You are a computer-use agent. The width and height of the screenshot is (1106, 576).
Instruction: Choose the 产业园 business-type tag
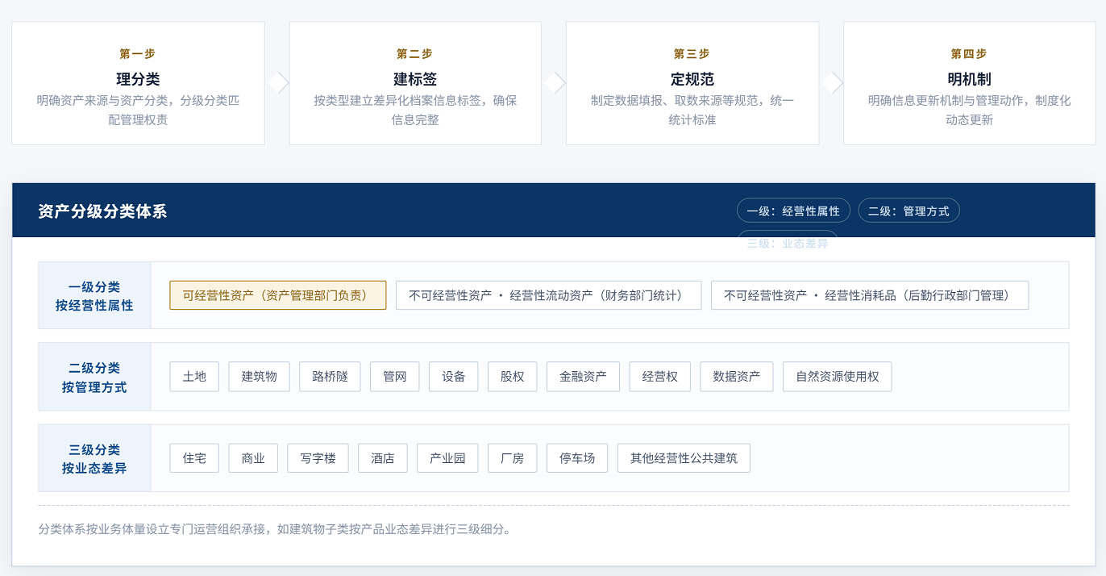[447, 458]
